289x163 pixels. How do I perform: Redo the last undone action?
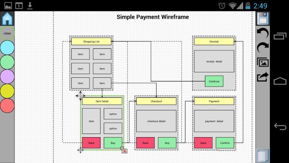pyautogui.click(x=263, y=48)
